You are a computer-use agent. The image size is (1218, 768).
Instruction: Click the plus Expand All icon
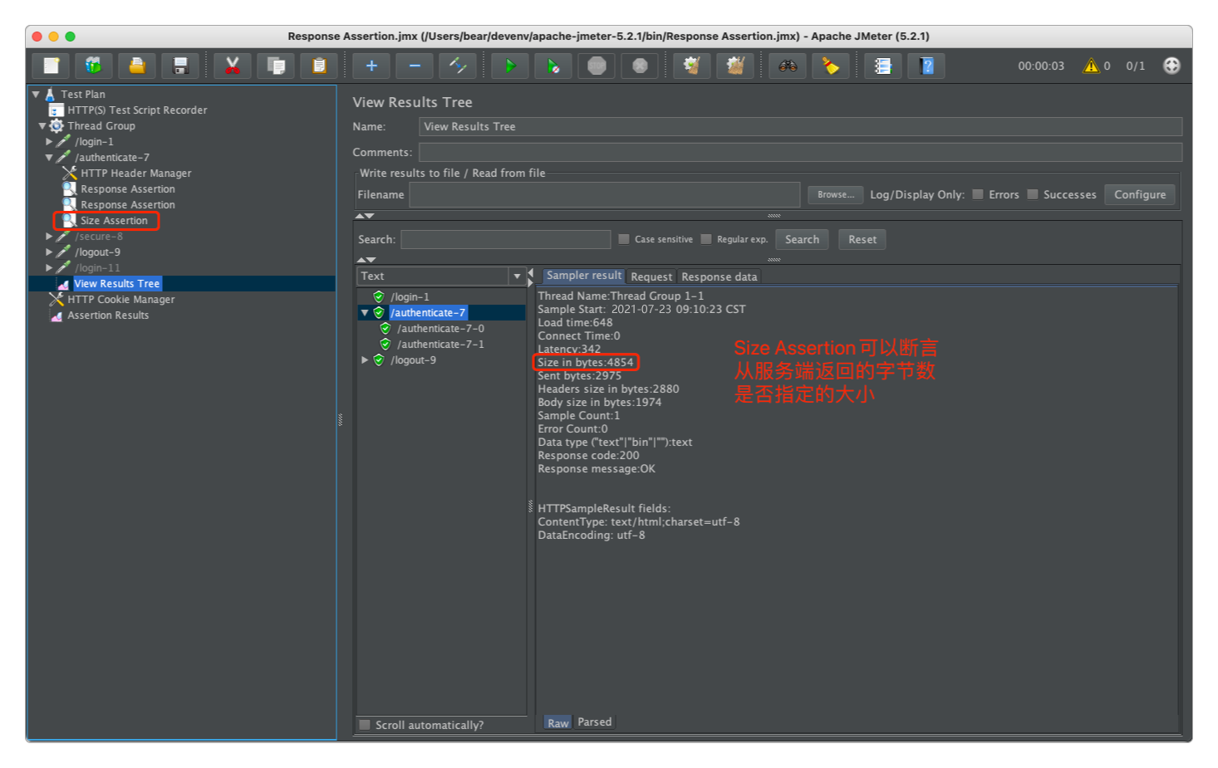371,66
